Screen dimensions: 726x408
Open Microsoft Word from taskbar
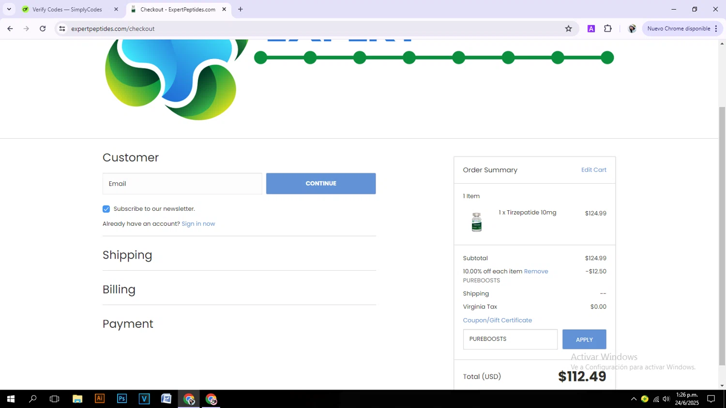(166, 399)
